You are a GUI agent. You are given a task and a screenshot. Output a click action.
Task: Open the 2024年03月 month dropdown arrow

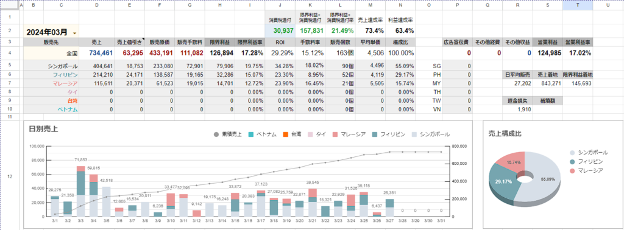[x=75, y=33]
